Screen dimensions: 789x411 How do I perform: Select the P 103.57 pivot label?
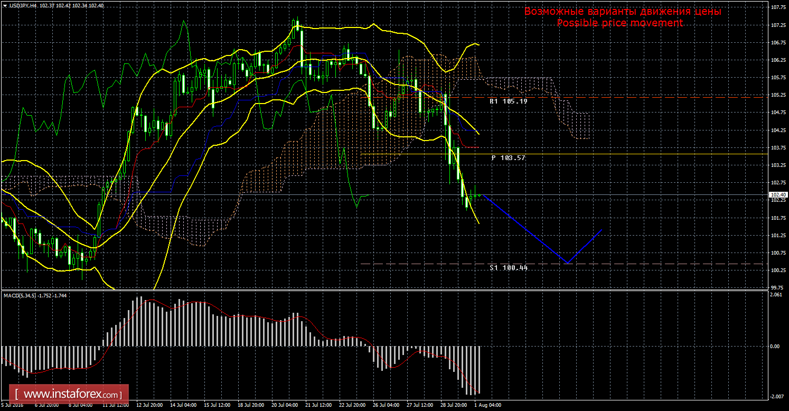point(508,158)
